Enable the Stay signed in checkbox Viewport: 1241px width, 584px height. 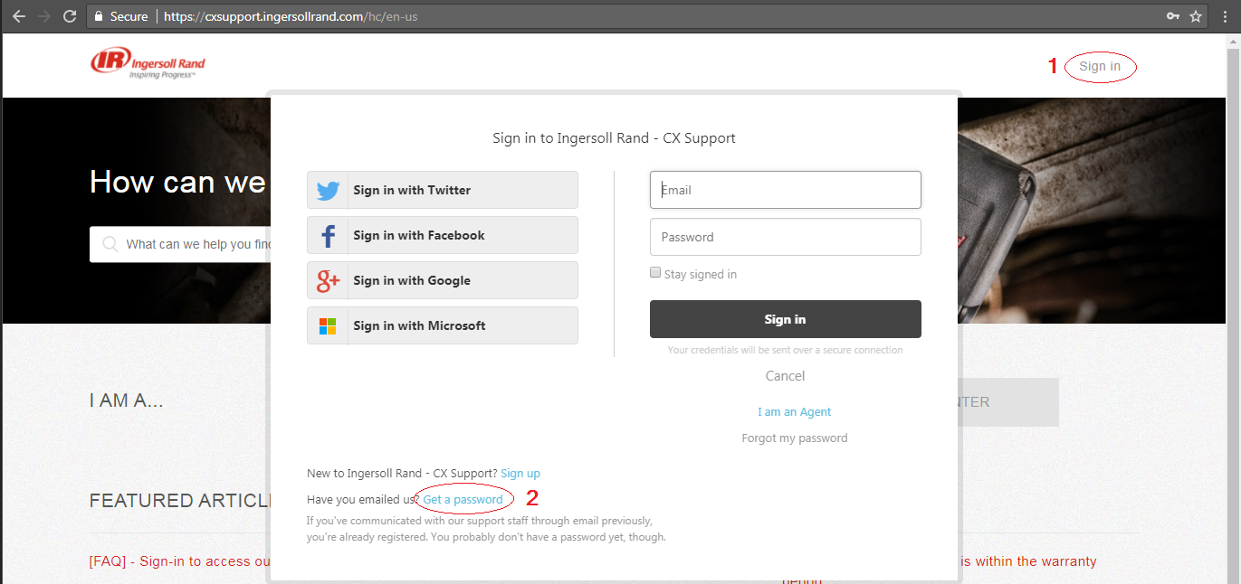point(655,273)
